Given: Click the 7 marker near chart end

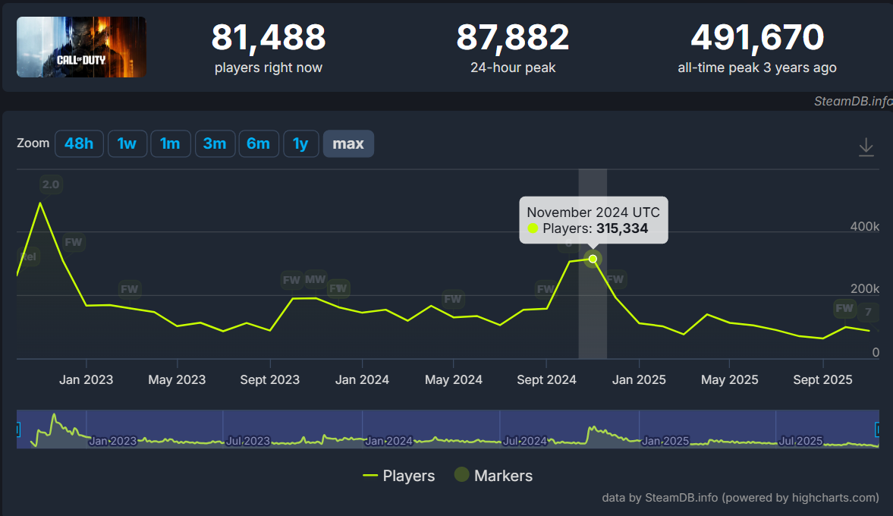Looking at the screenshot, I should [868, 312].
